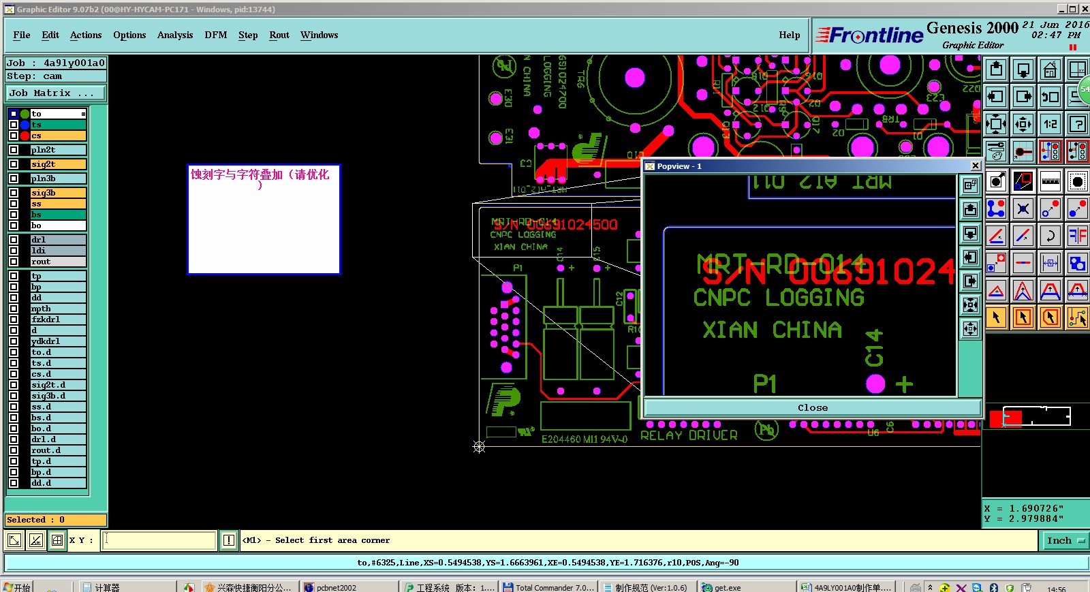Select the fzkdrl layer row
This screenshot has height=592, width=1090.
coord(59,320)
